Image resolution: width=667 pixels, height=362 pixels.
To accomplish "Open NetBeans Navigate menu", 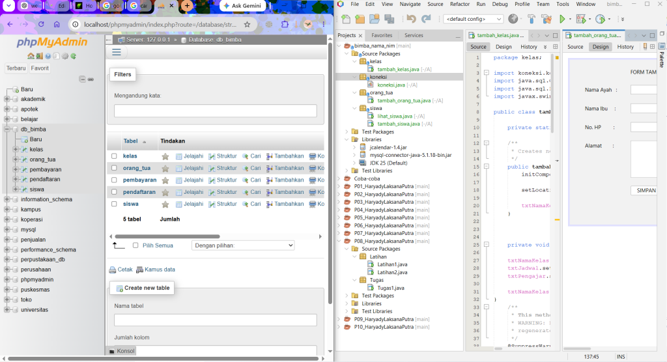I will (x=410, y=5).
